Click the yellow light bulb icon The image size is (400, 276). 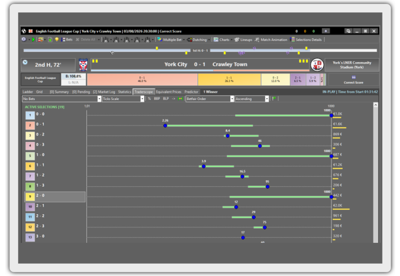click(56, 39)
